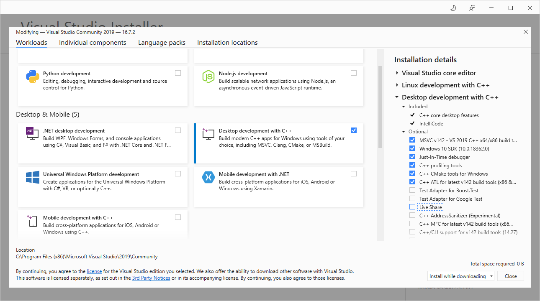
Task: Open the Language packs tab
Action: pyautogui.click(x=162, y=43)
